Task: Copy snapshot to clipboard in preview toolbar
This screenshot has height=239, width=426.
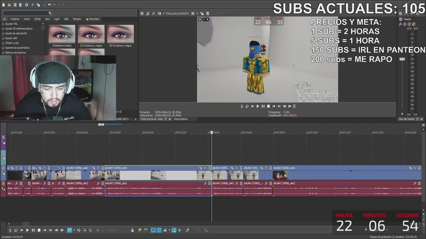Action: [x=202, y=13]
